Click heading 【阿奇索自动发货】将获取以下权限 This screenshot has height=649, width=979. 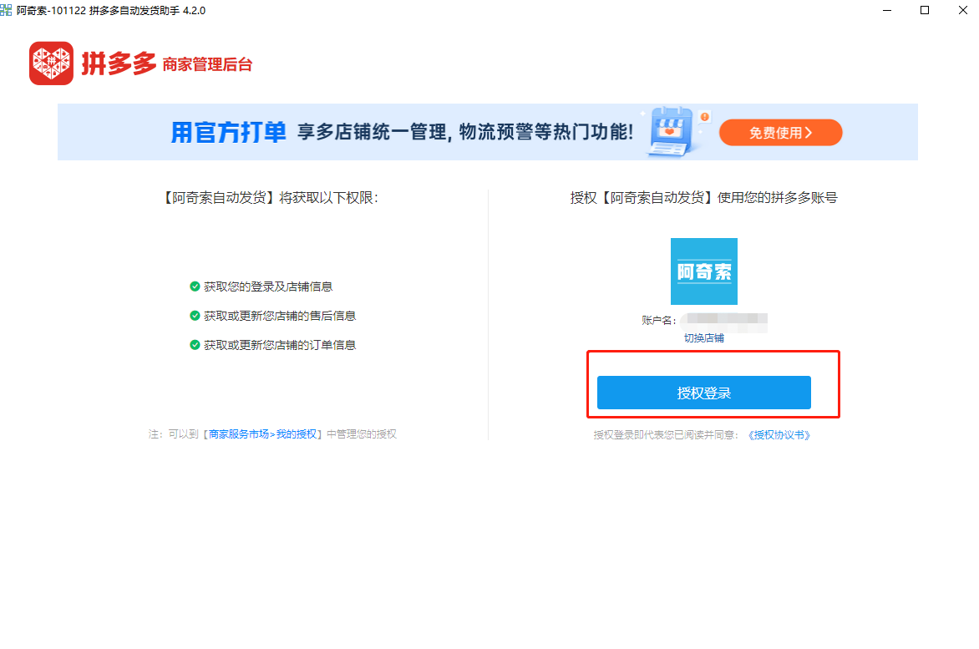[269, 198]
